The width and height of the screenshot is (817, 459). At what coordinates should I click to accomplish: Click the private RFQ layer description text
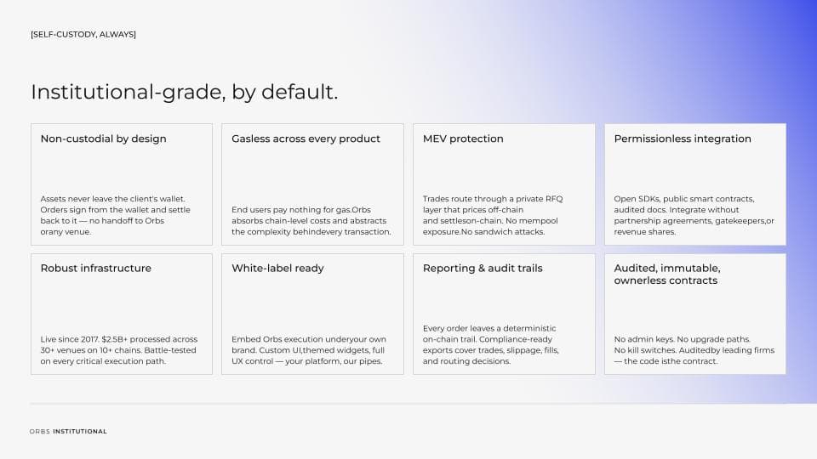pos(493,215)
